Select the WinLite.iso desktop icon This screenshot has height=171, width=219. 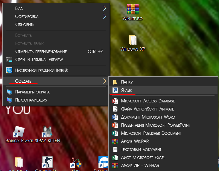(133, 9)
